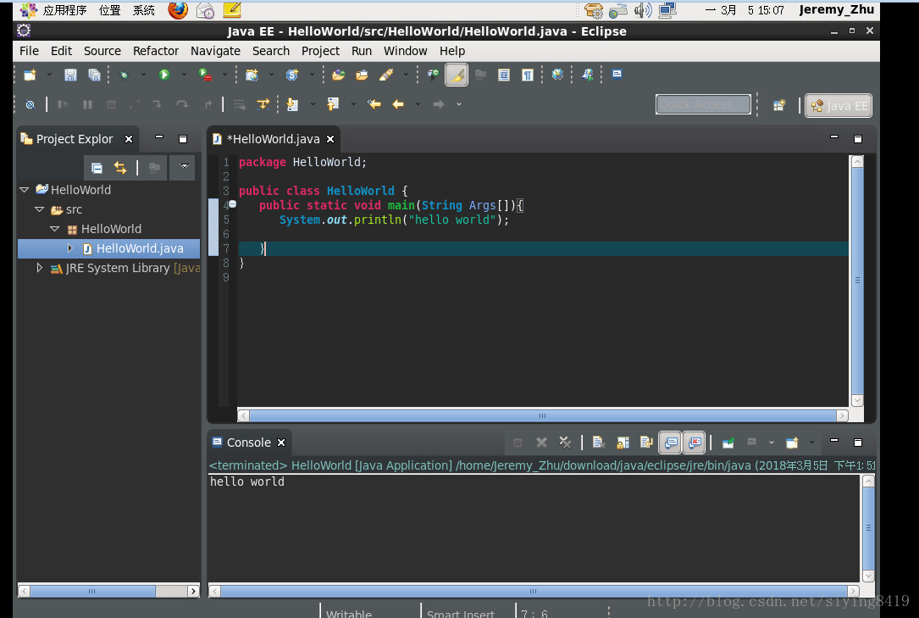Toggle Word Wrap in Console toolbar

[x=646, y=443]
